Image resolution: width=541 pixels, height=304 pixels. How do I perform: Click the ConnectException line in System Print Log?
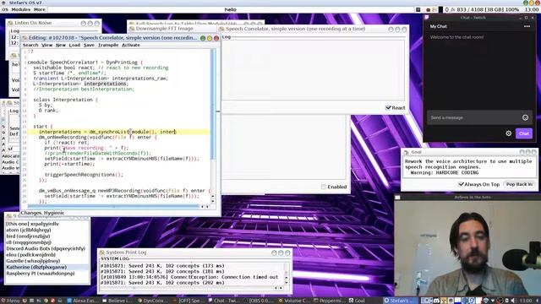pyautogui.click(x=189, y=277)
